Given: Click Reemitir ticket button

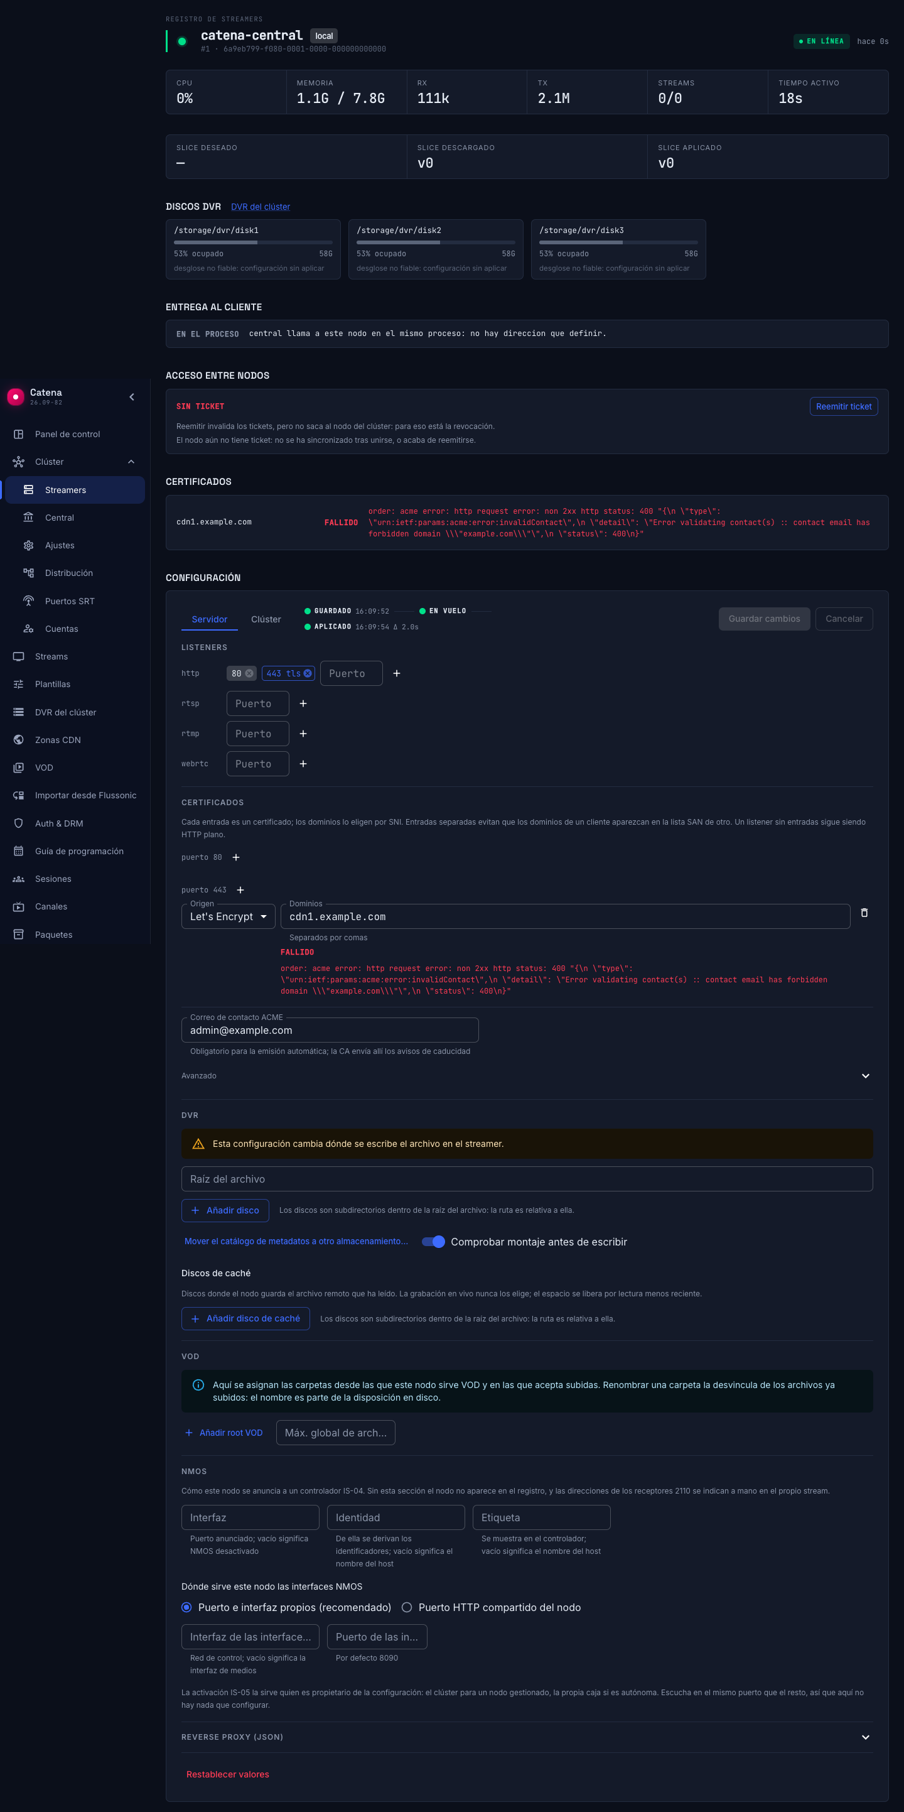Looking at the screenshot, I should 844,406.
